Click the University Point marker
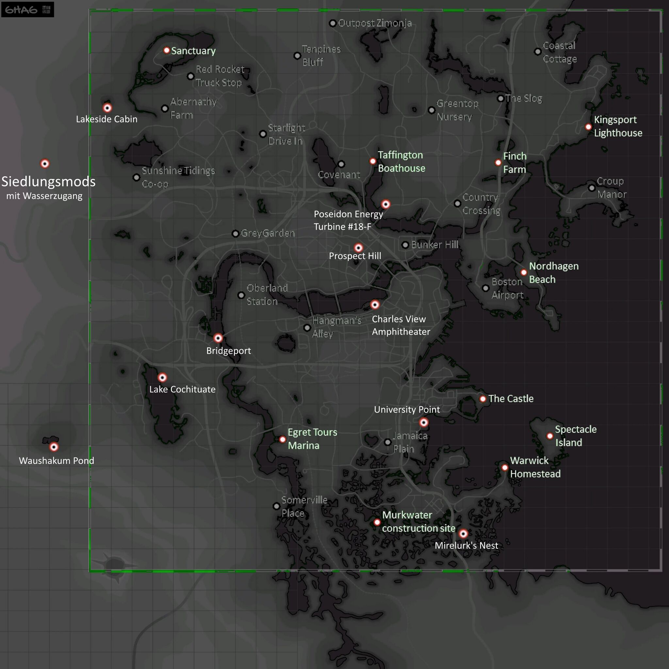The width and height of the screenshot is (669, 669). click(423, 422)
